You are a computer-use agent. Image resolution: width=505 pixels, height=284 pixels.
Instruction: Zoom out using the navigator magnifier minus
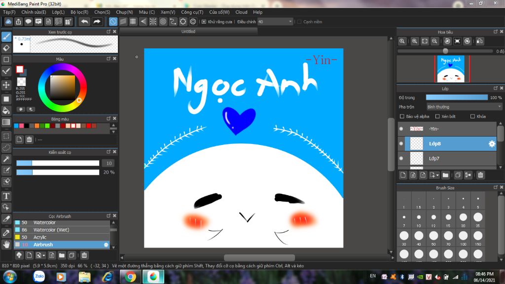pos(434,41)
